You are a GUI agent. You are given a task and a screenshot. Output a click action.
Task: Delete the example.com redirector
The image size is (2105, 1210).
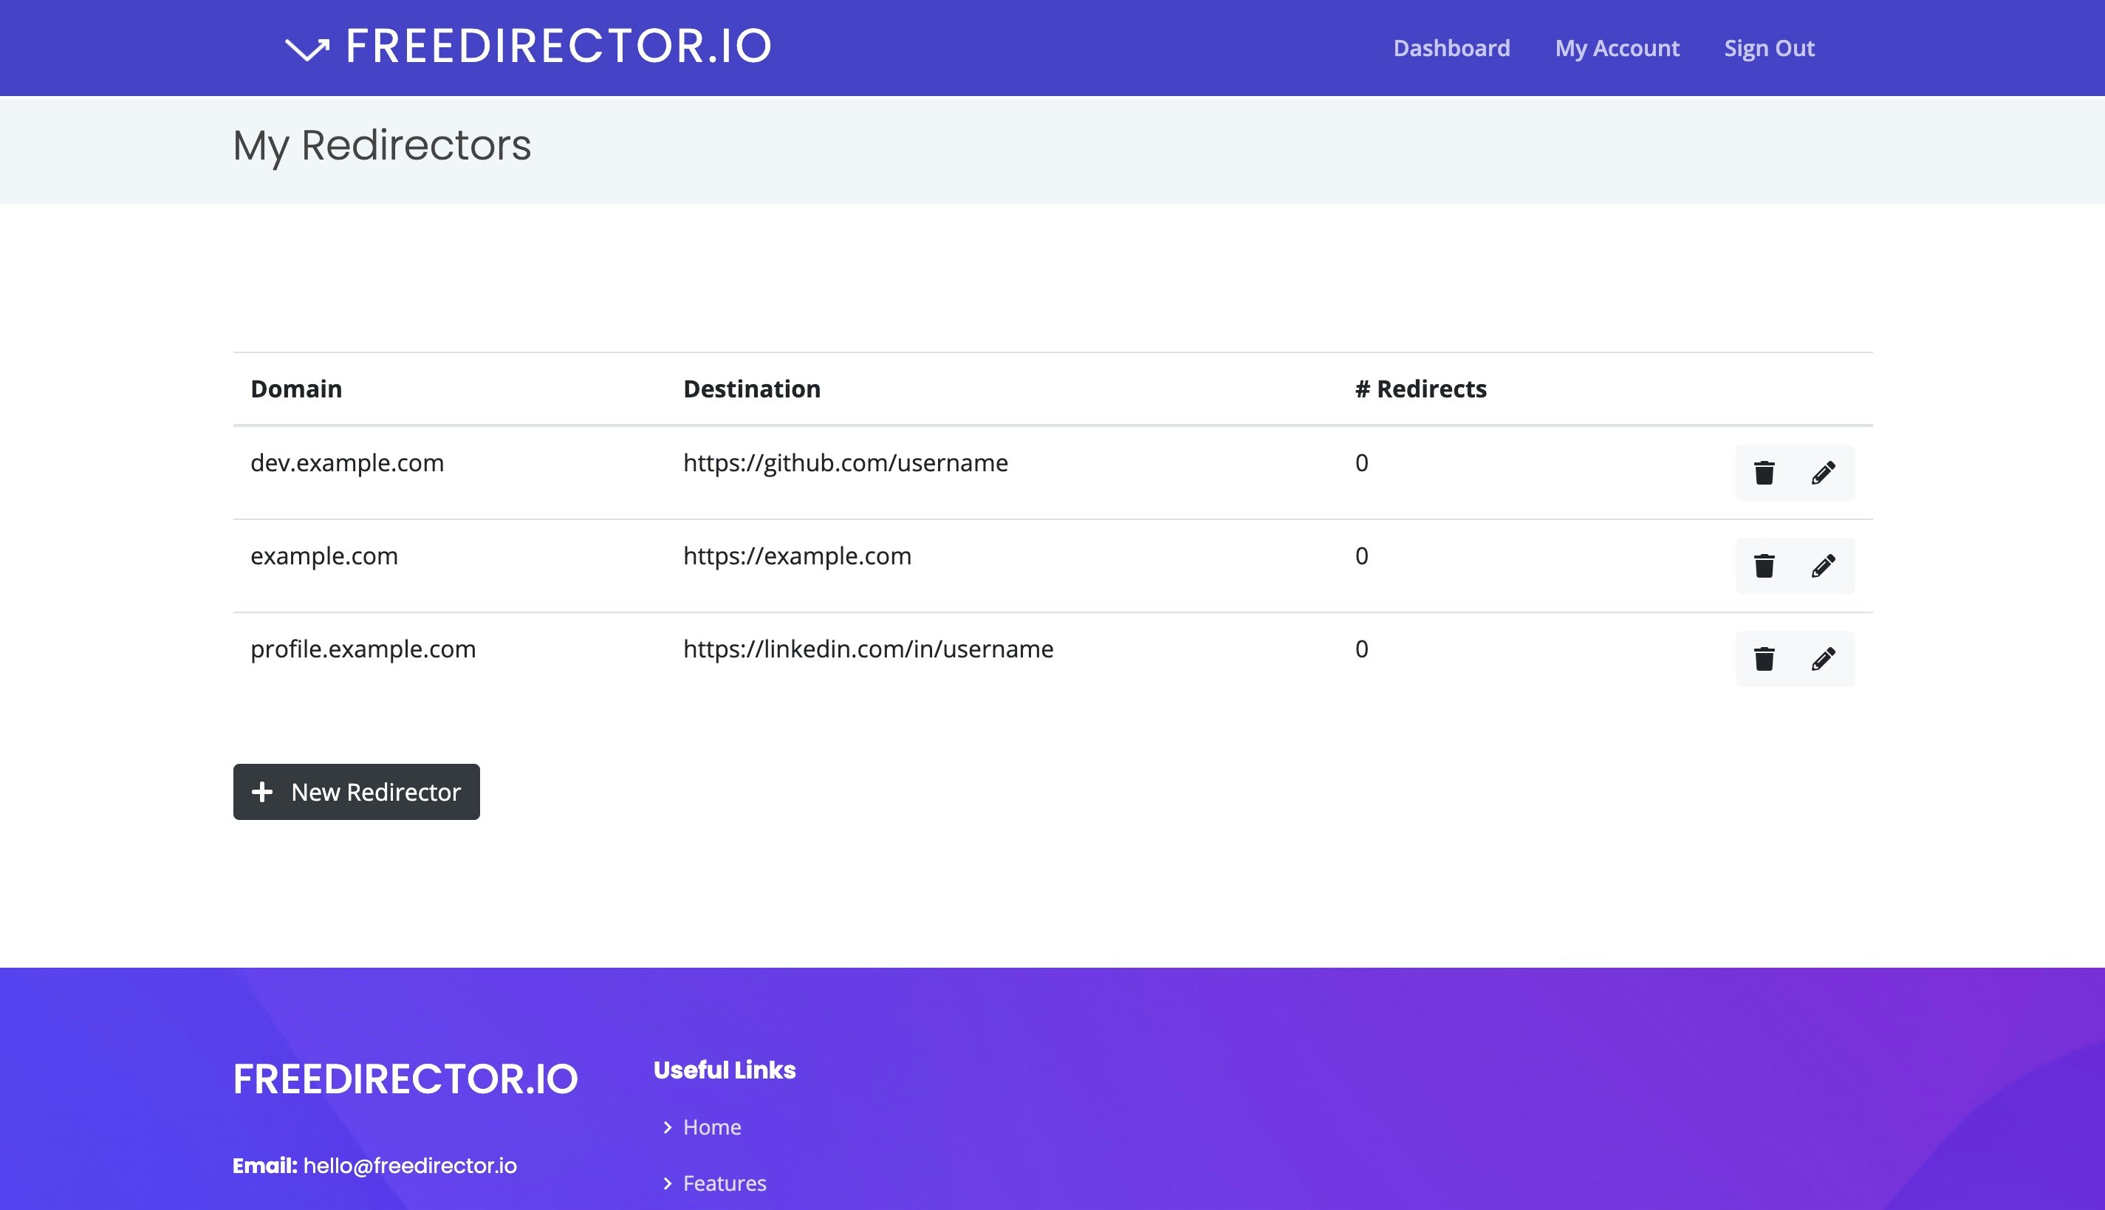(1765, 566)
